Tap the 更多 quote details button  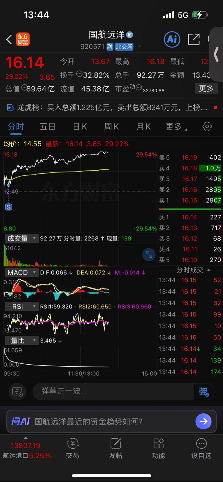(x=206, y=88)
